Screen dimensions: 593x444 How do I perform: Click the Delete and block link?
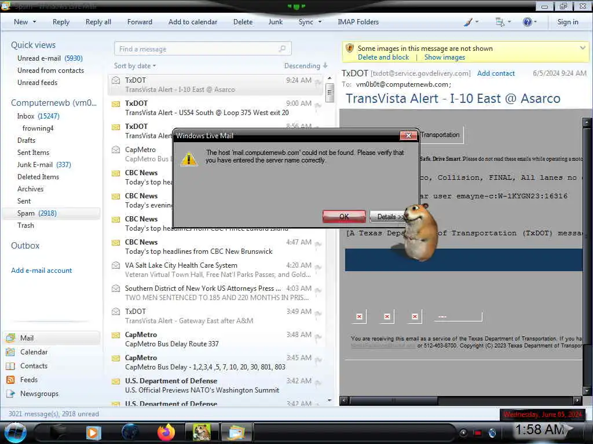point(383,57)
